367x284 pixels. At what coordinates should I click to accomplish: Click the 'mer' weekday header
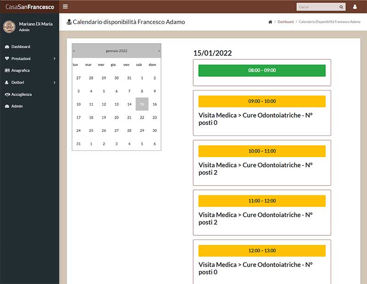pyautogui.click(x=101, y=65)
